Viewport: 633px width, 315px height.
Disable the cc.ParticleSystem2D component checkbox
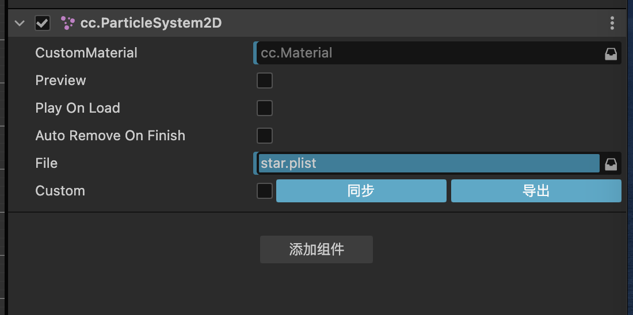(43, 23)
